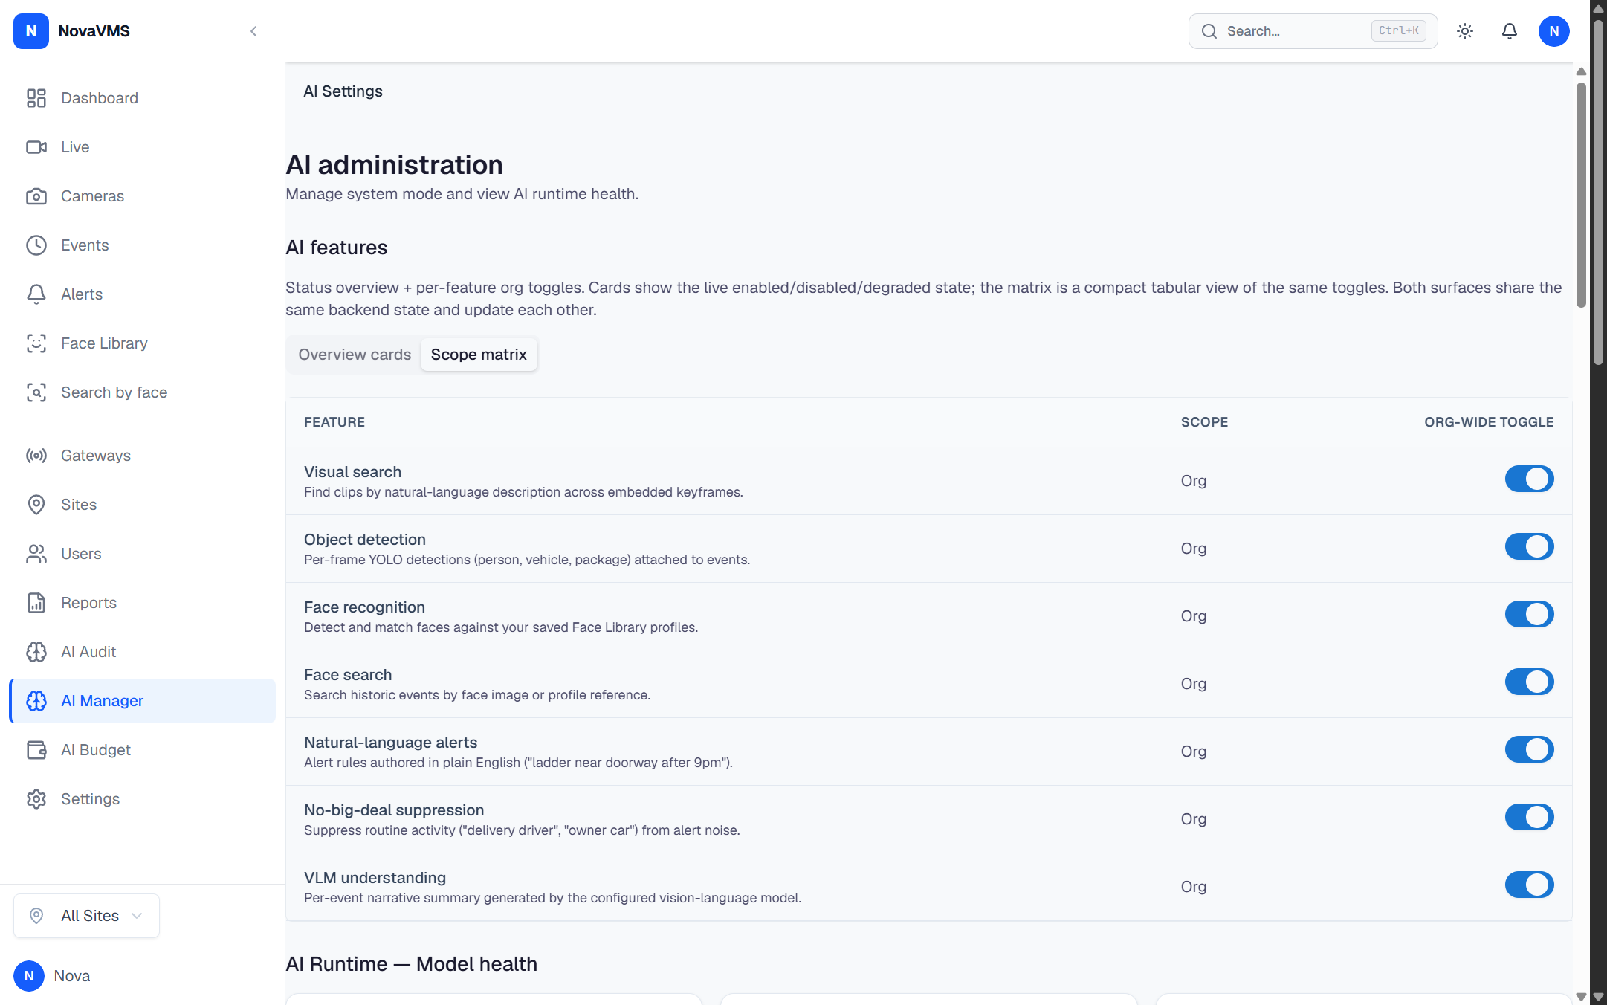
Task: Open notifications bell in top bar
Action: tap(1510, 31)
